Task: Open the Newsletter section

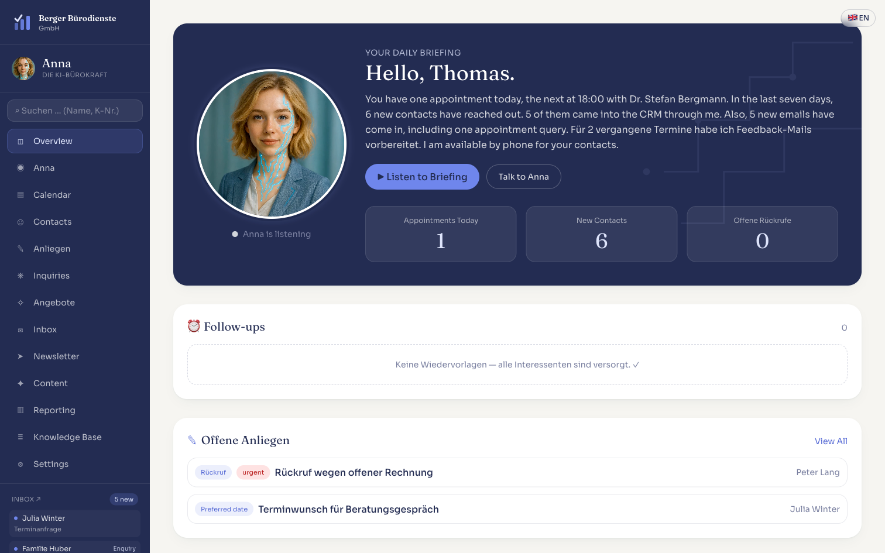Action: coord(75,356)
